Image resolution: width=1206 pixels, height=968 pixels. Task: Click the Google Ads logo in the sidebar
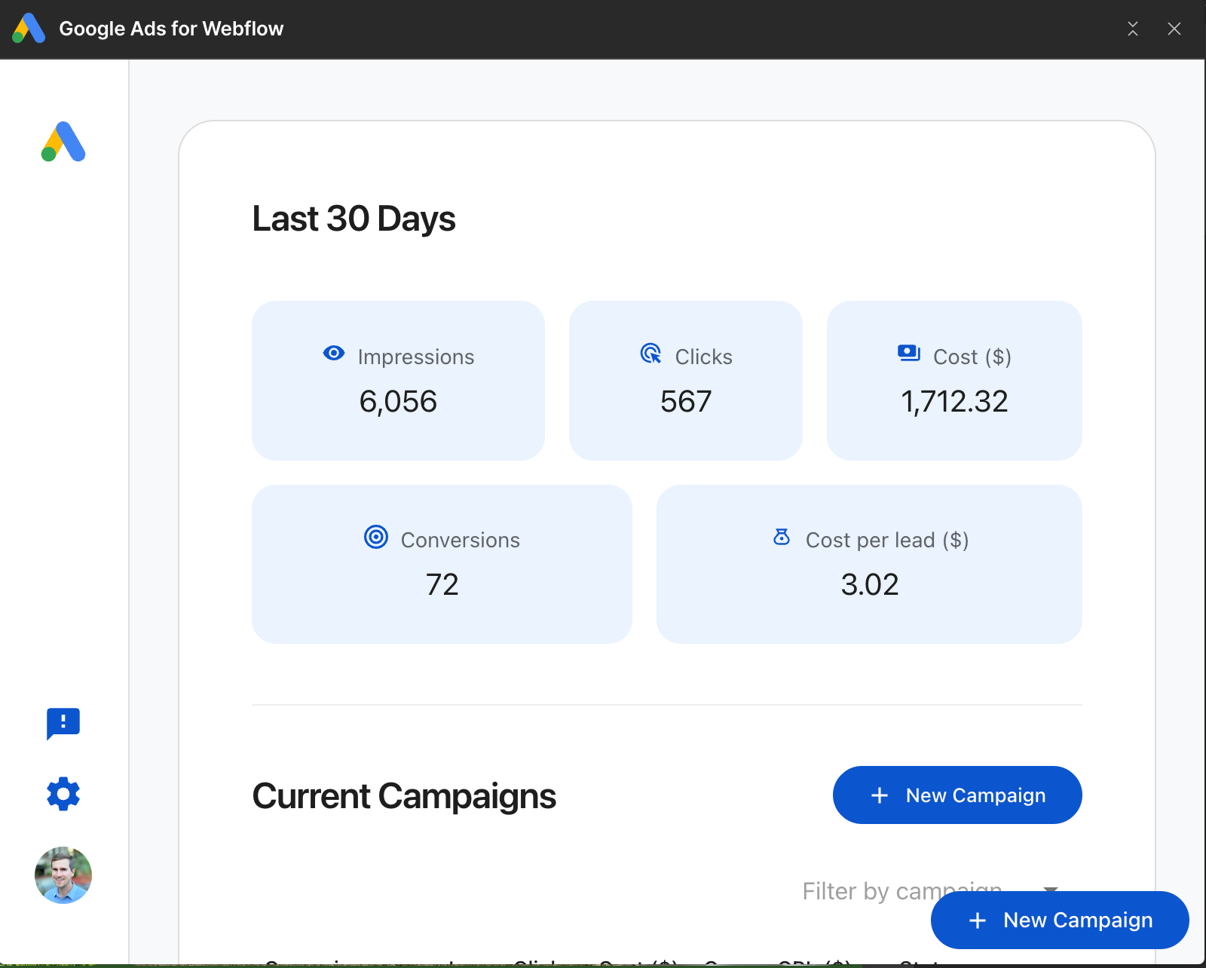[x=63, y=142]
